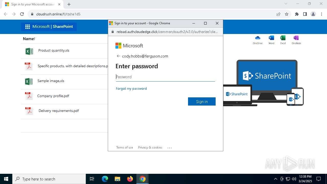Toggle Chrome side panel icon
The height and width of the screenshot is (184, 327).
(x=305, y=14)
